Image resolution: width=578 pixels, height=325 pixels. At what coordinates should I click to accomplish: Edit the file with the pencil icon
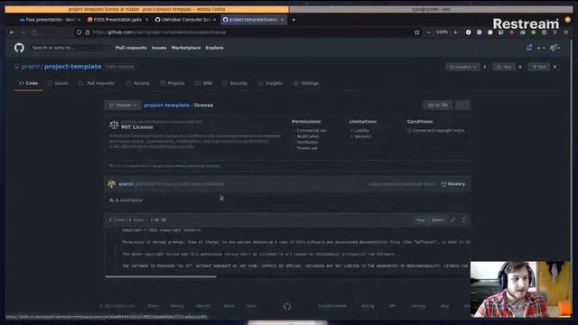(x=453, y=220)
